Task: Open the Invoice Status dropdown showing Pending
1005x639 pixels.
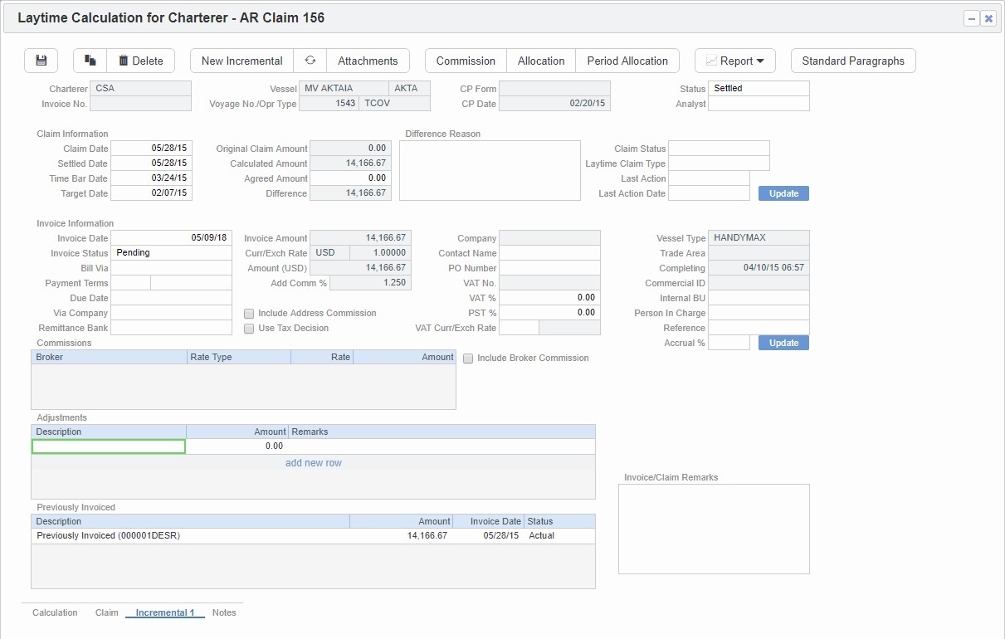Action: click(172, 253)
